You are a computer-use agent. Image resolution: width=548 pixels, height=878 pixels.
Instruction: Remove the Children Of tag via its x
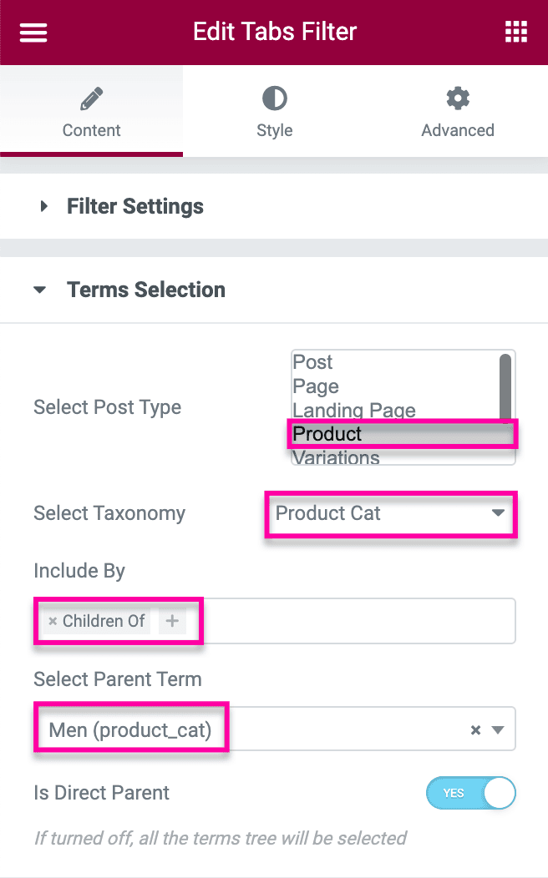53,621
